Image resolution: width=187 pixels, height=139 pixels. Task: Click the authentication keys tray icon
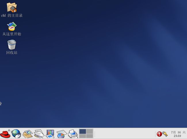tap(165, 134)
